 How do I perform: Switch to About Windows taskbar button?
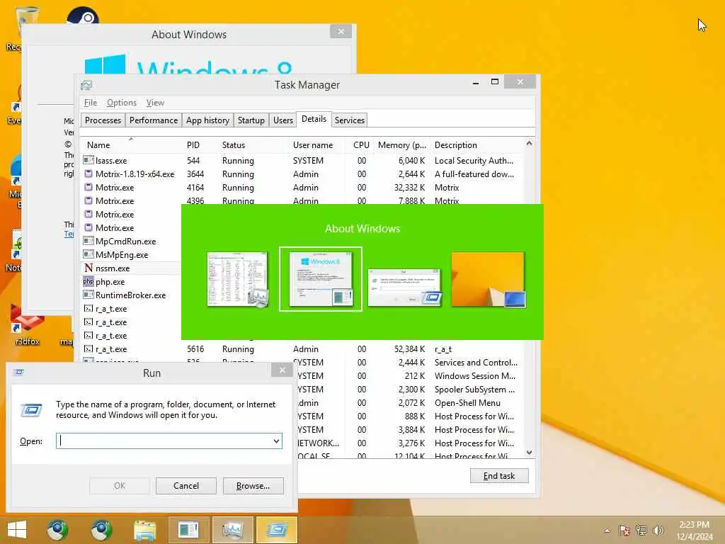(188, 530)
